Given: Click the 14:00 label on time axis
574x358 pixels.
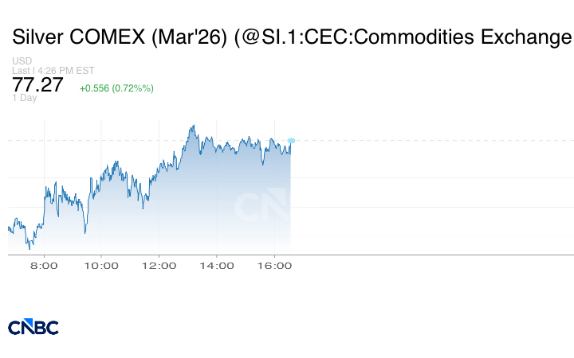Looking at the screenshot, I should pos(216,266).
